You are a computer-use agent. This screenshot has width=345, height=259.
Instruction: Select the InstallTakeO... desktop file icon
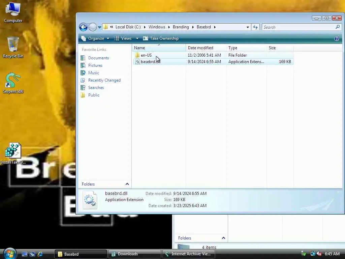point(13,153)
